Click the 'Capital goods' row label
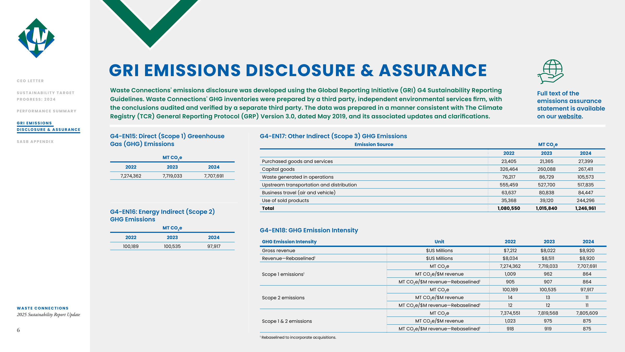The height and width of the screenshot is (352, 625). (278, 169)
